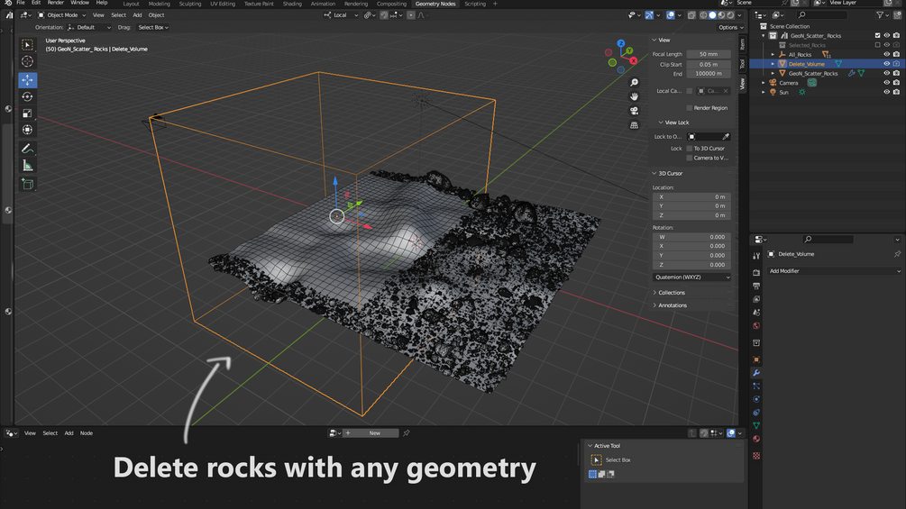This screenshot has width=906, height=509.
Task: Toggle camera view with the camera icon
Action: [634, 111]
